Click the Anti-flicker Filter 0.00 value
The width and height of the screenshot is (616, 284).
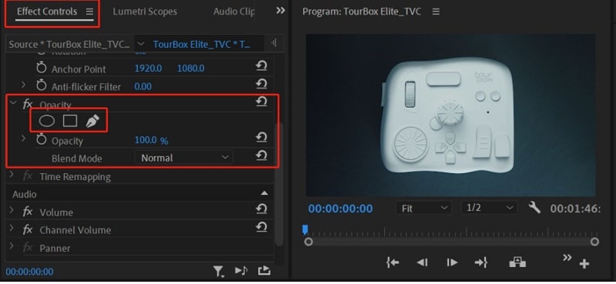(143, 86)
